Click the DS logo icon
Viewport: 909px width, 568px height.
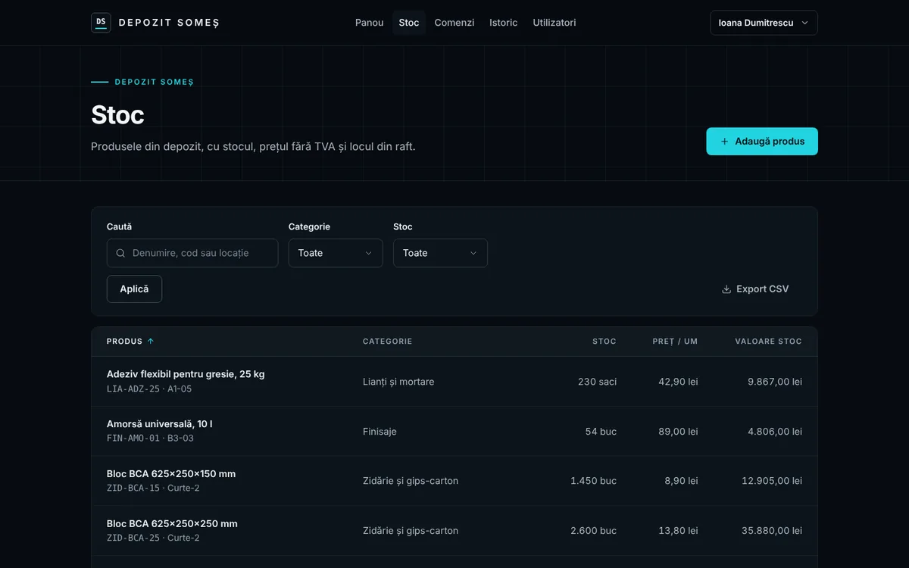click(x=101, y=23)
